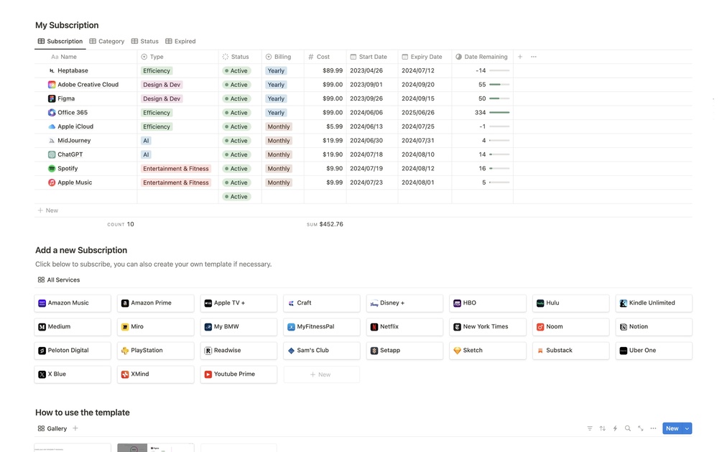The image size is (722, 452).
Task: Open the Status view tab
Action: [144, 42]
